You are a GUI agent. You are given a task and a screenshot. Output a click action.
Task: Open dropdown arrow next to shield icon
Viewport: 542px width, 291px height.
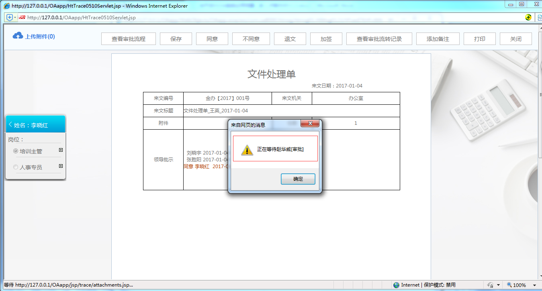coord(15,18)
